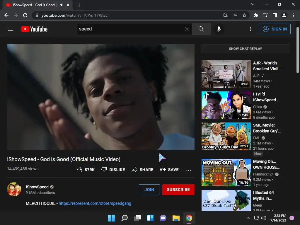The width and height of the screenshot is (300, 225).
Task: Start voice search with the microphone icon
Action: coord(219,29)
